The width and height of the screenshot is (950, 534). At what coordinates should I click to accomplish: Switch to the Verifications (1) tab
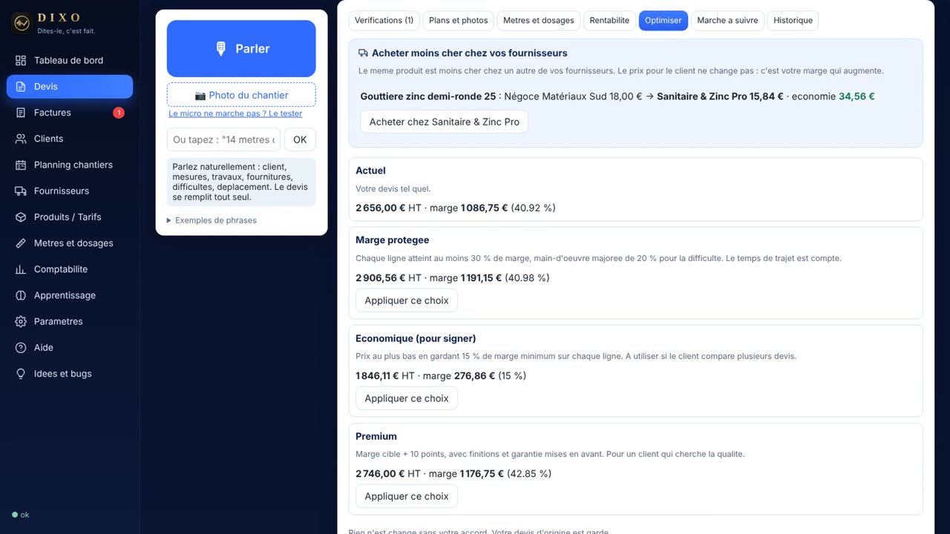(384, 21)
